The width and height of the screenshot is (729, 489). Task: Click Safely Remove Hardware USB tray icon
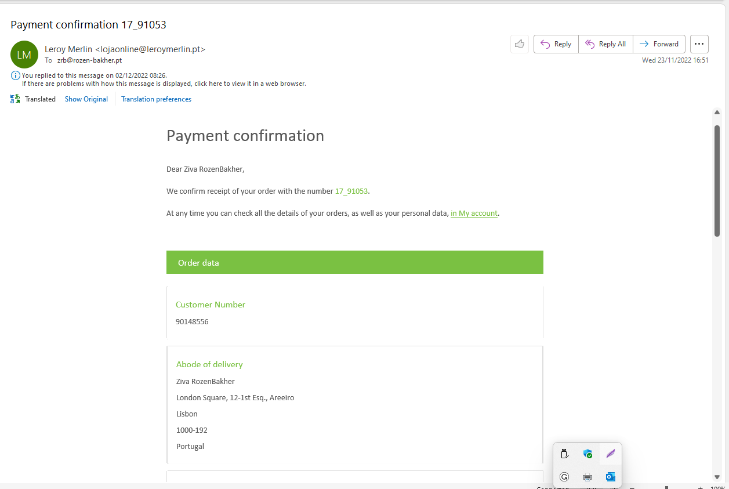click(564, 454)
